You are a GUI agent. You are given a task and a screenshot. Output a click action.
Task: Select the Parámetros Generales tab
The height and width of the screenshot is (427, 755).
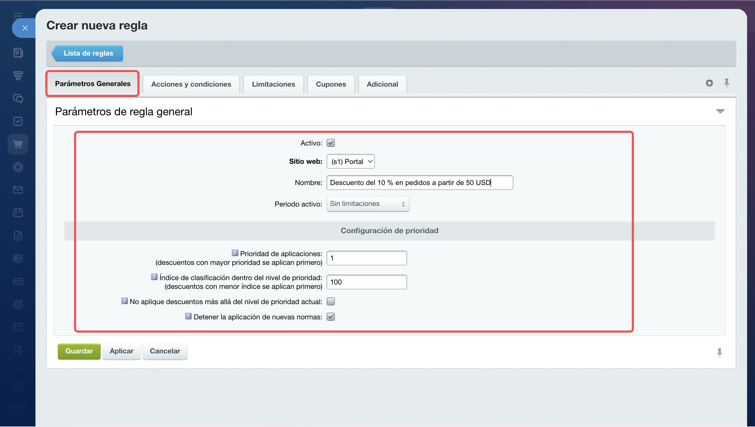(92, 84)
